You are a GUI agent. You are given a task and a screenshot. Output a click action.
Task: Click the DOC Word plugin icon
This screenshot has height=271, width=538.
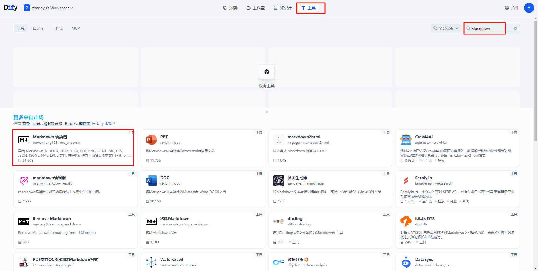[151, 180]
